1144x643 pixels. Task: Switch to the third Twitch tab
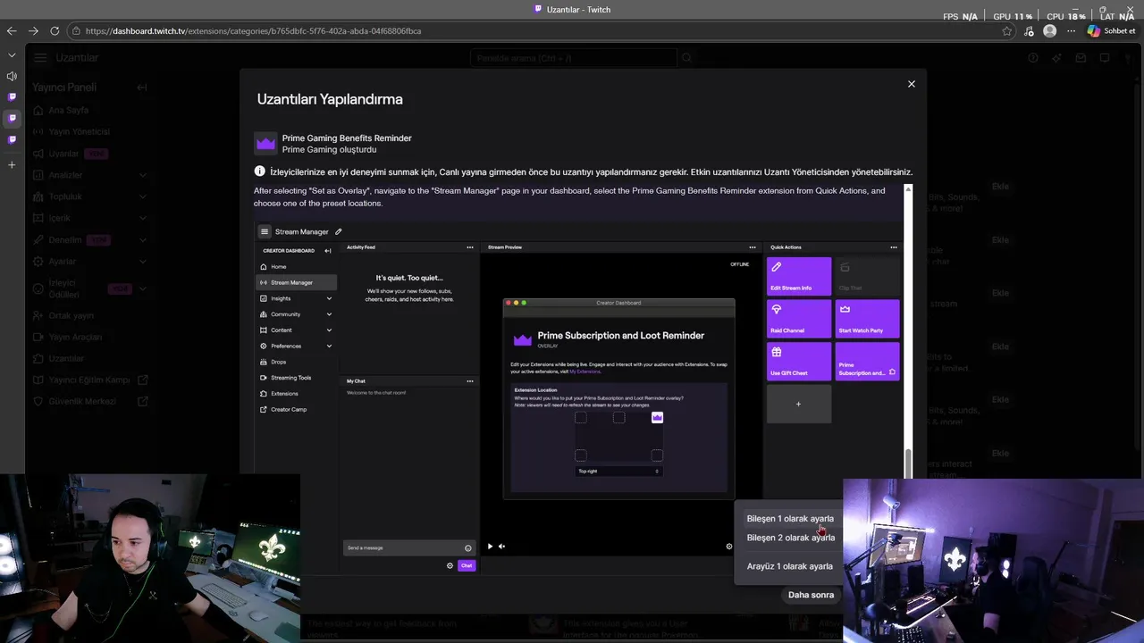click(12, 139)
